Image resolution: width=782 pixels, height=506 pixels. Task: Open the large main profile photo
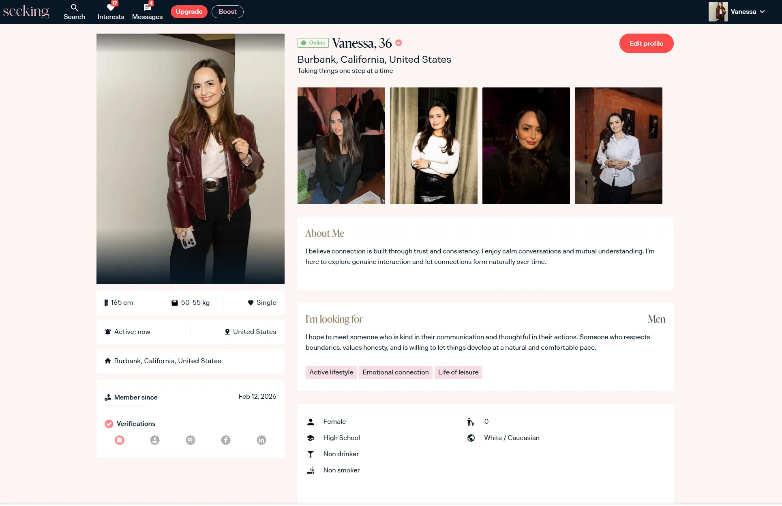[191, 159]
